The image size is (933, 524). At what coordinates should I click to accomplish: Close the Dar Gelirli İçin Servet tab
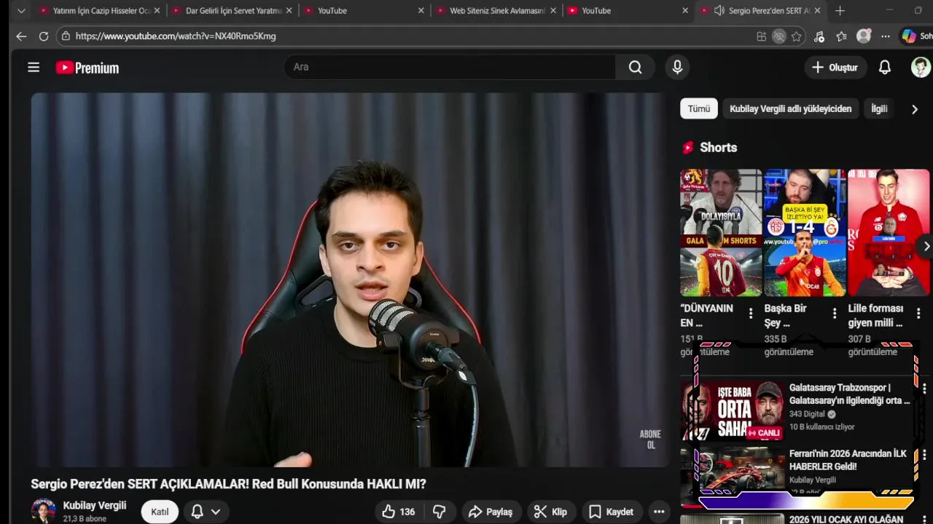tap(289, 11)
